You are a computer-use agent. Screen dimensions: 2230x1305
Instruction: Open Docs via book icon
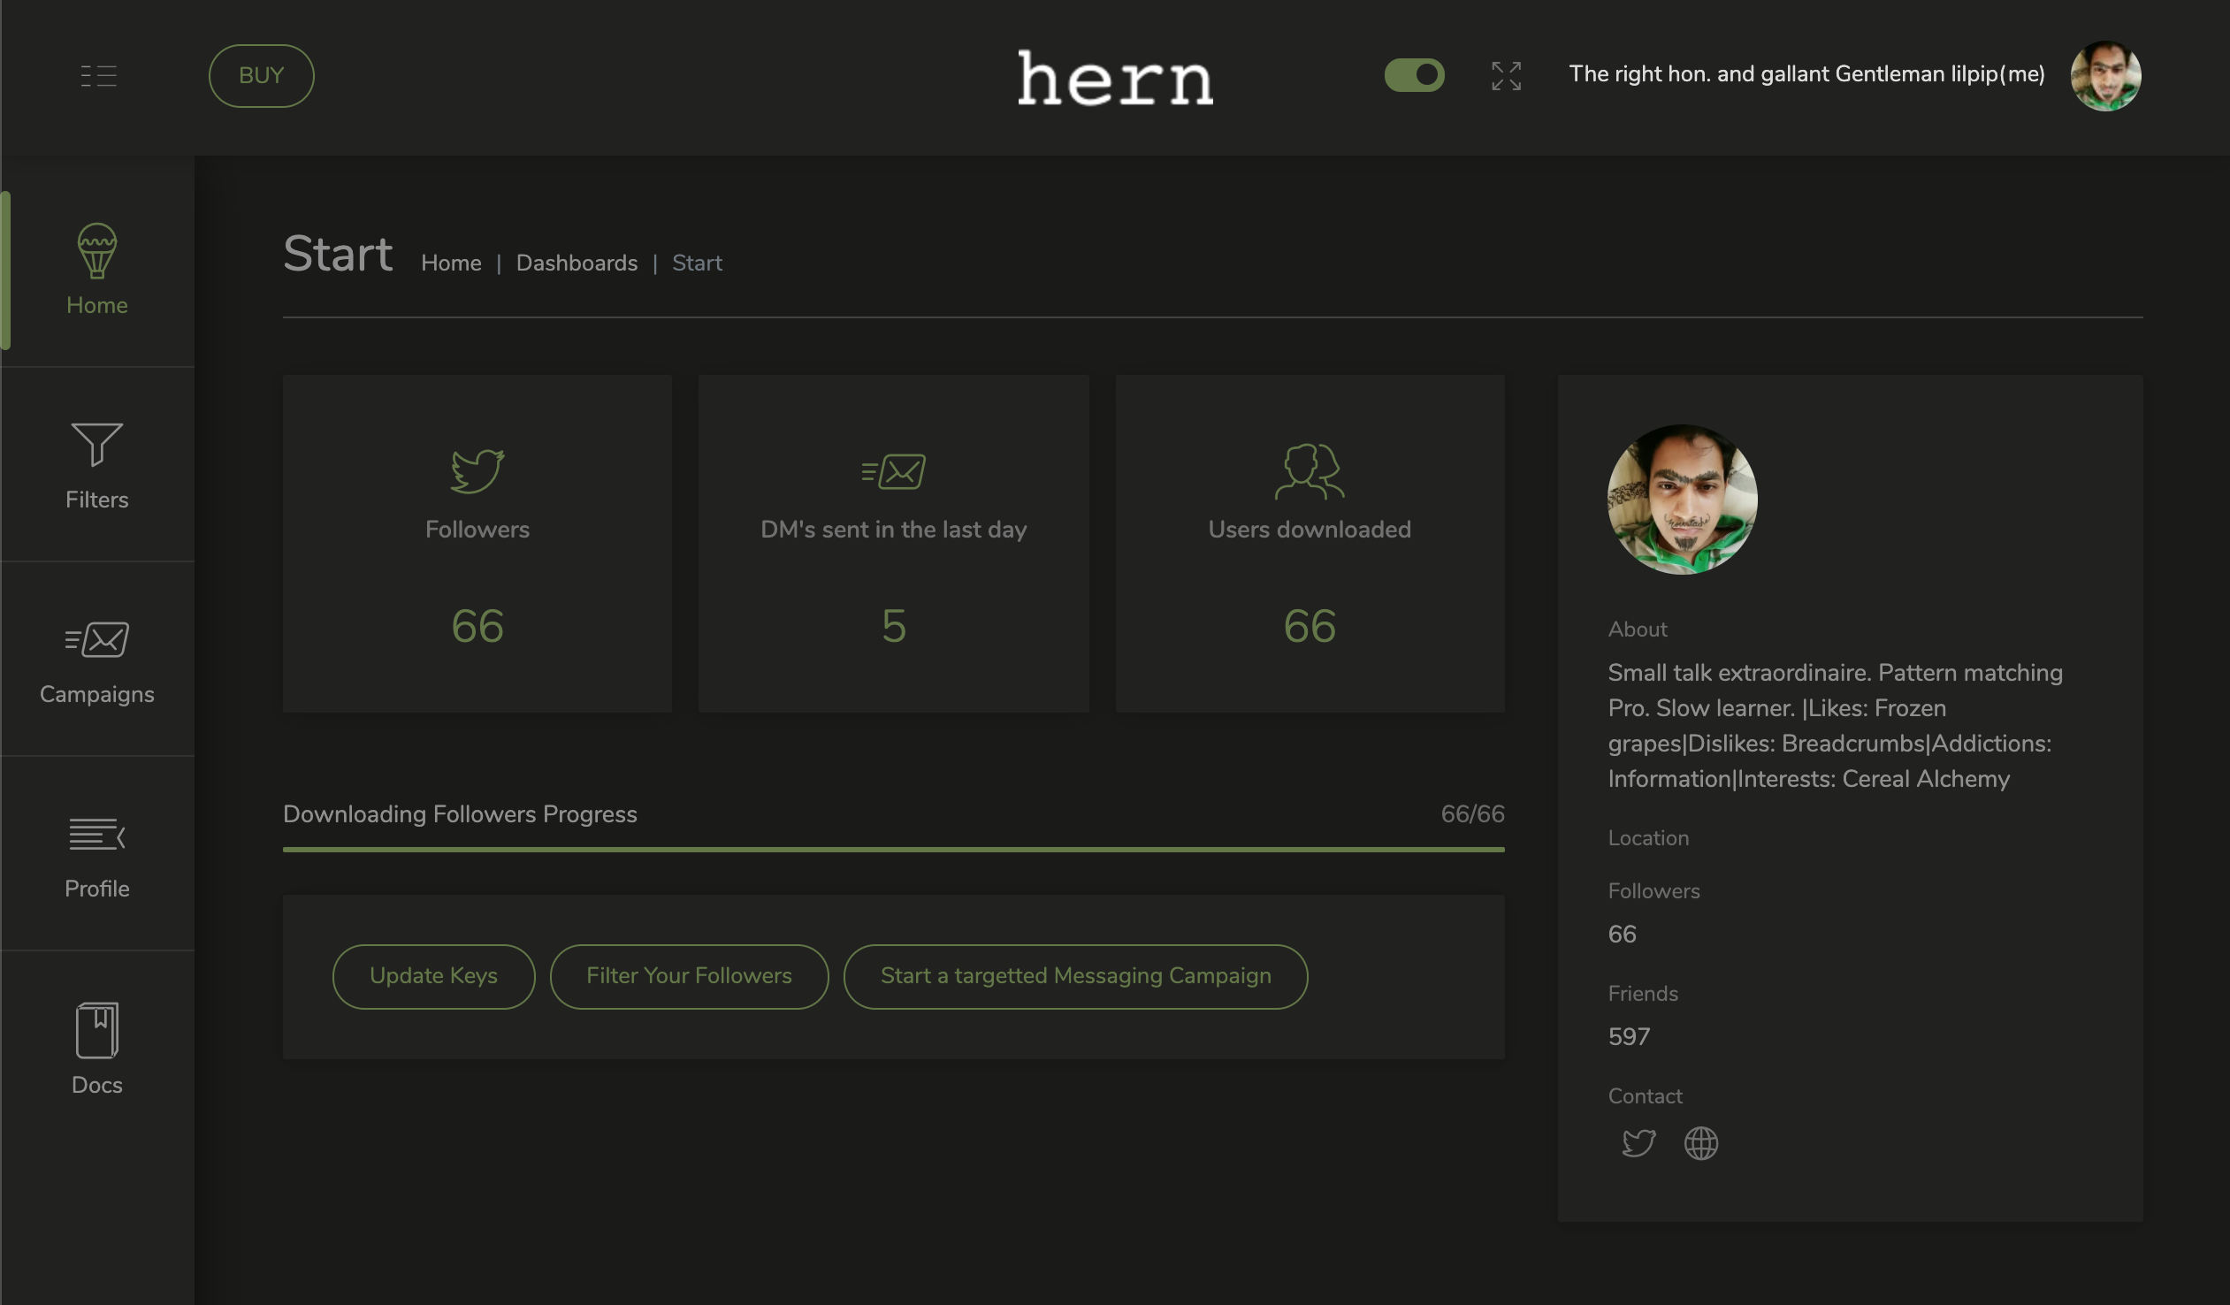(96, 1030)
